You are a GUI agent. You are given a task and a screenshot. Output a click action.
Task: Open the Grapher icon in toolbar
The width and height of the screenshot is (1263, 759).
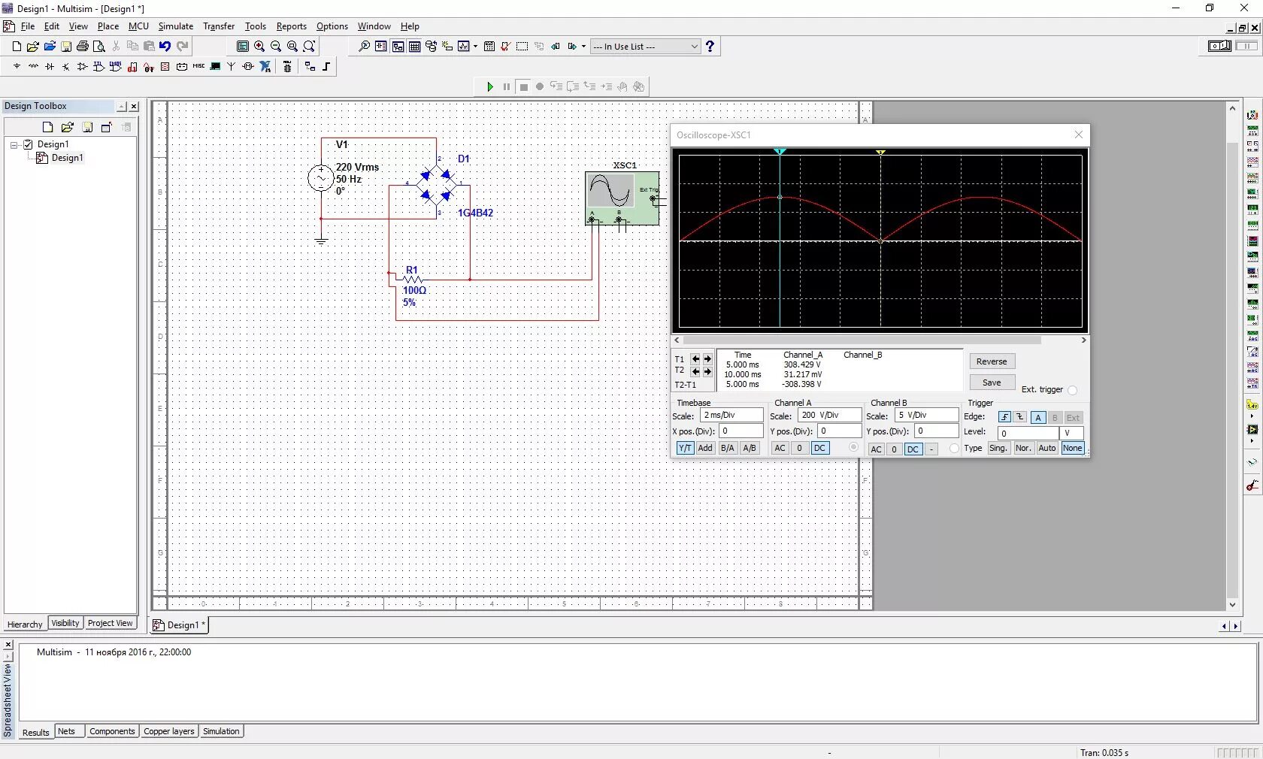(464, 47)
